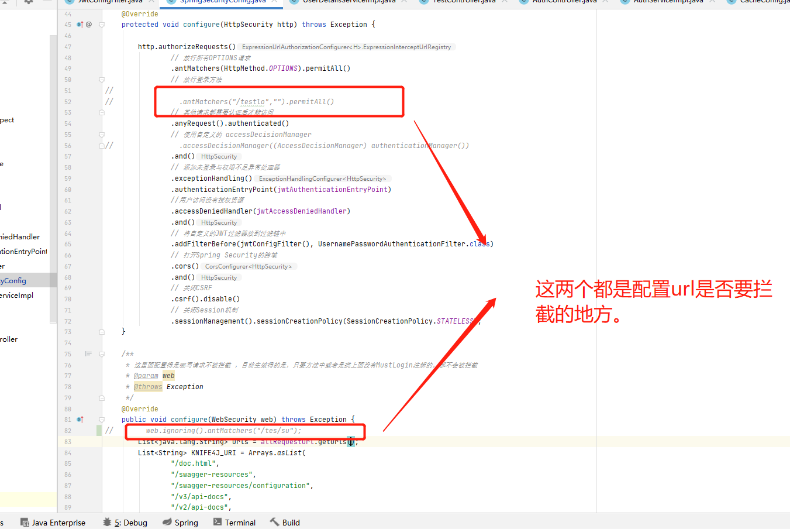Viewport: 790px width, 529px height.
Task: Click 'Arrays.asList(' on line 84
Action: click(x=277, y=453)
